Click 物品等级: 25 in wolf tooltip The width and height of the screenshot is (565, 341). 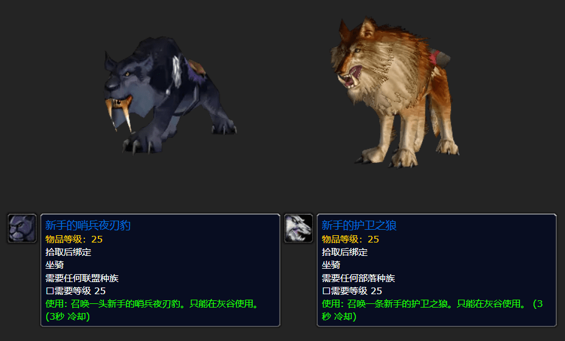tap(351, 239)
